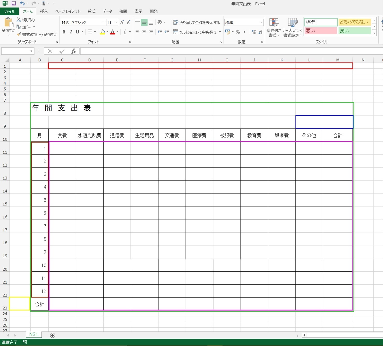Select column D header
This screenshot has width=383, height=346.
point(90,60)
